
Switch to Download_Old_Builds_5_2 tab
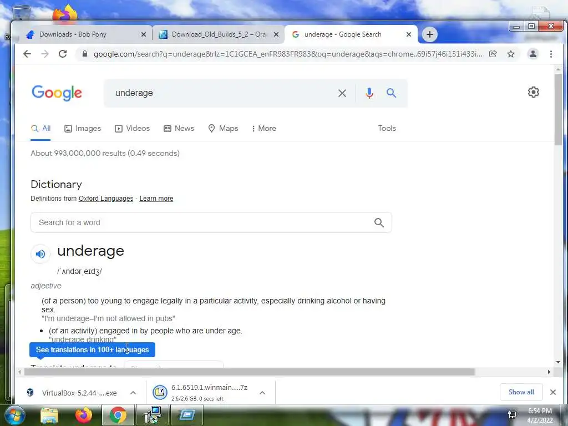tap(219, 34)
